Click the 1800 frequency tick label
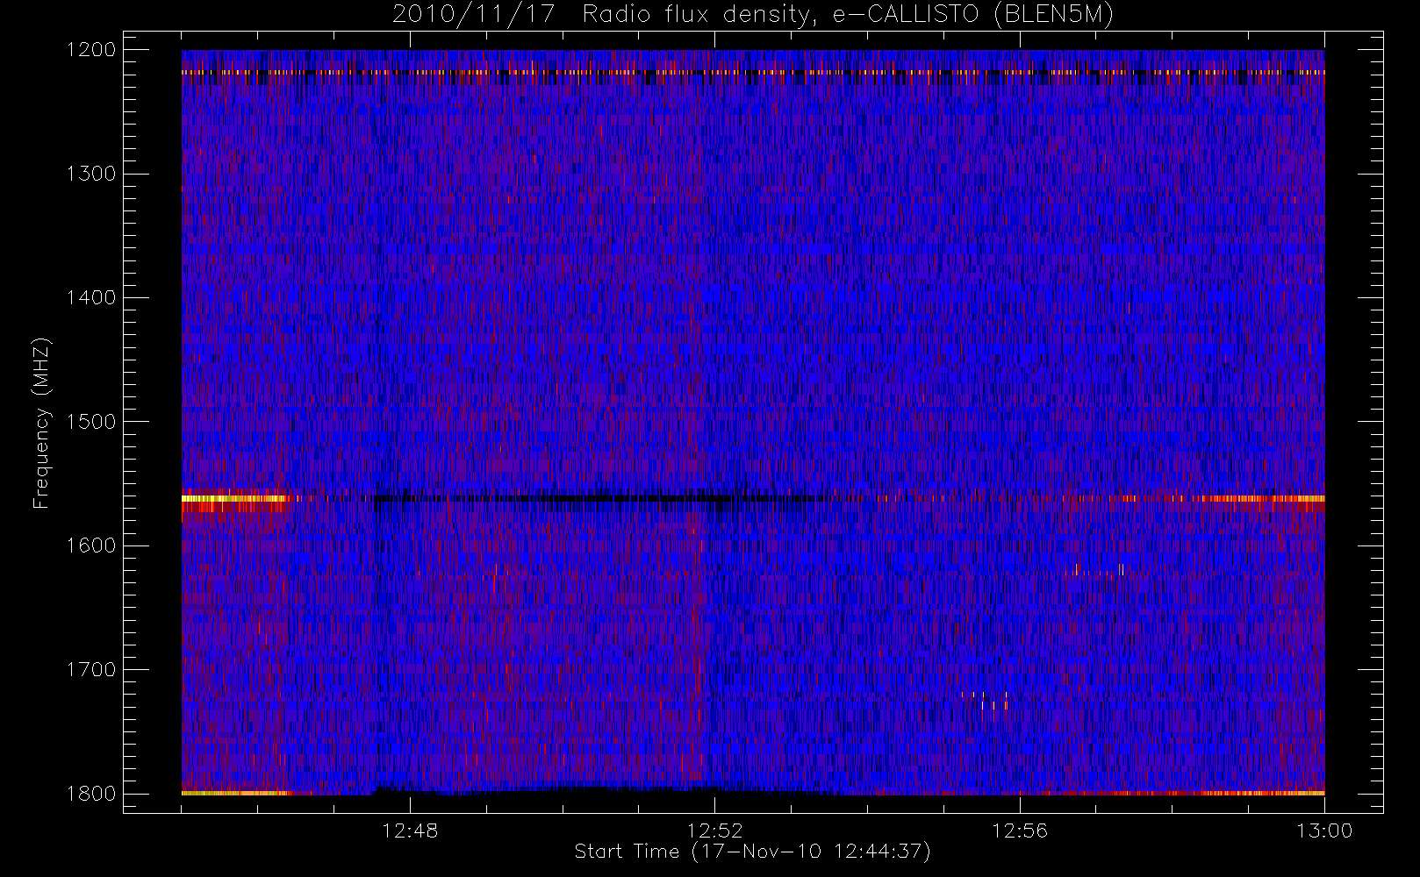The image size is (1420, 877). coord(91,794)
